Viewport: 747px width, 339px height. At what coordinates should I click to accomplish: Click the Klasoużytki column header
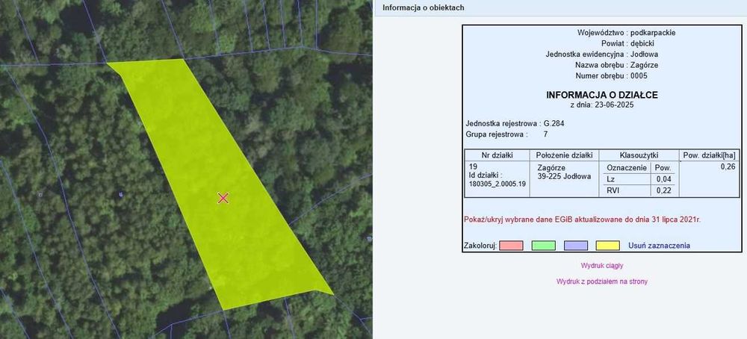[x=639, y=155]
